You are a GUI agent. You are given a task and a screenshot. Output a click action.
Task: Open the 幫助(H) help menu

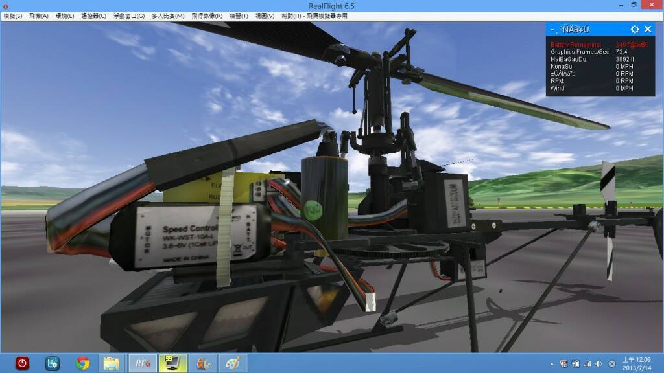coord(291,16)
